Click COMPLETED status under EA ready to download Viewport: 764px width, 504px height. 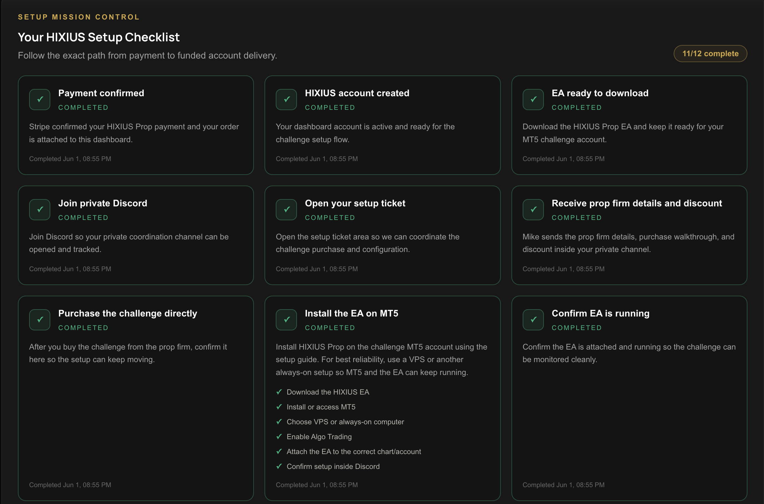click(577, 107)
